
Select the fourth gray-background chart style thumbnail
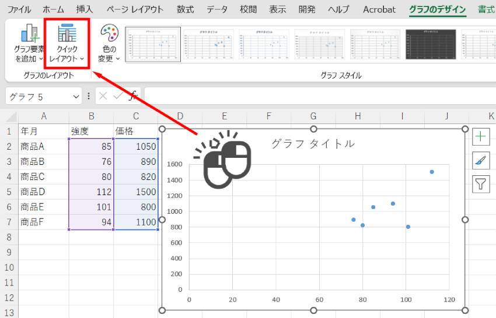(x=320, y=44)
